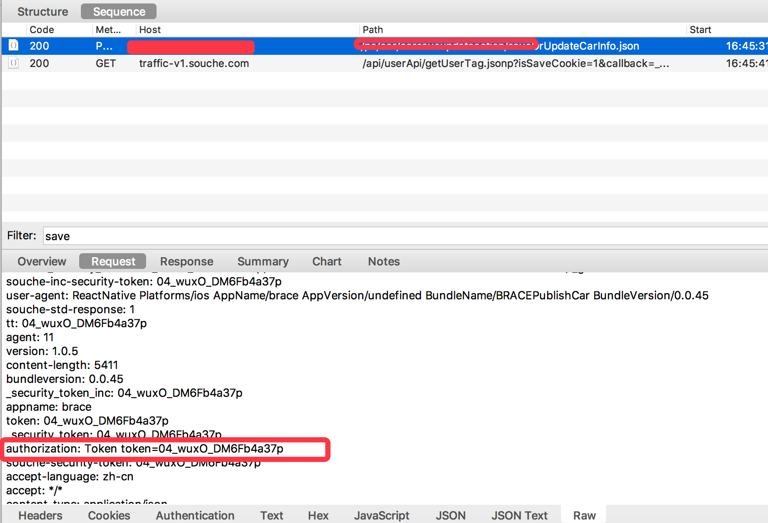Open the Response tab
The image size is (768, 523).
click(187, 261)
